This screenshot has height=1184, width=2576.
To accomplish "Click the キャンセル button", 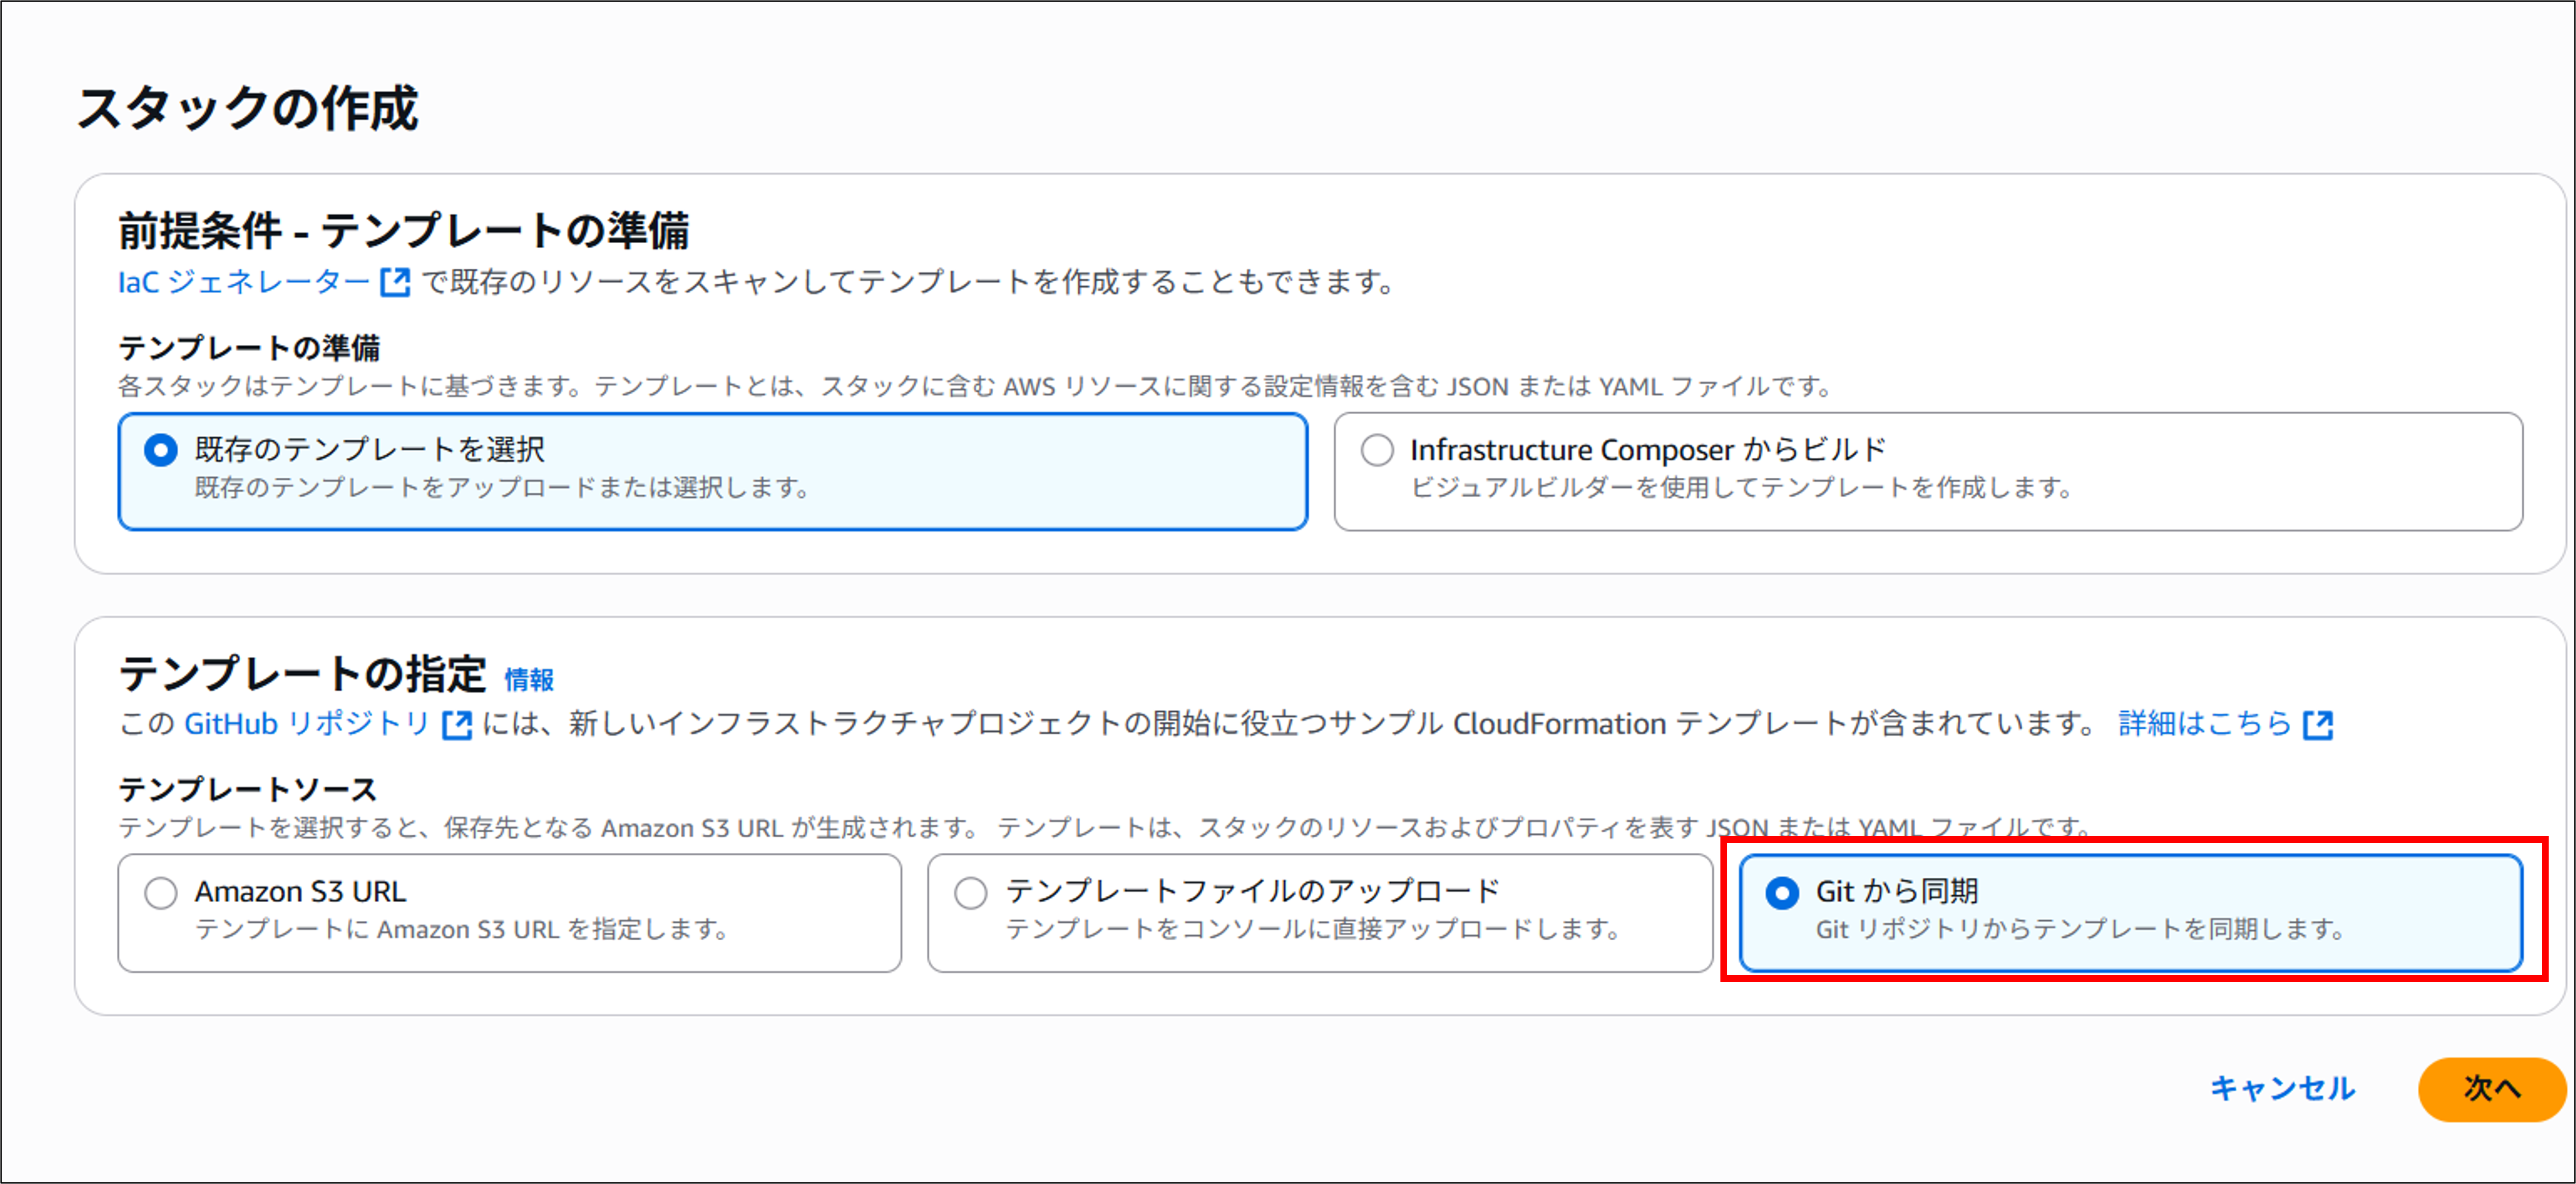I will pos(2282,1088).
